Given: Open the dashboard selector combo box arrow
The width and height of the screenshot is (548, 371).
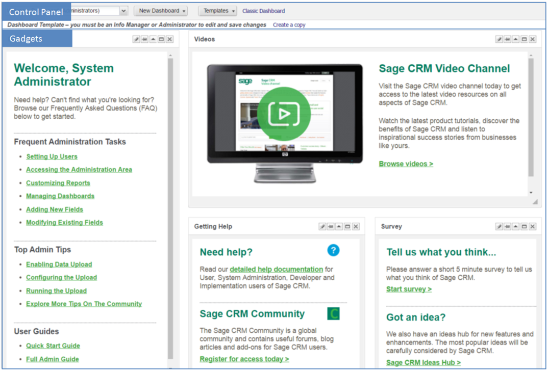Looking at the screenshot, I should (123, 11).
